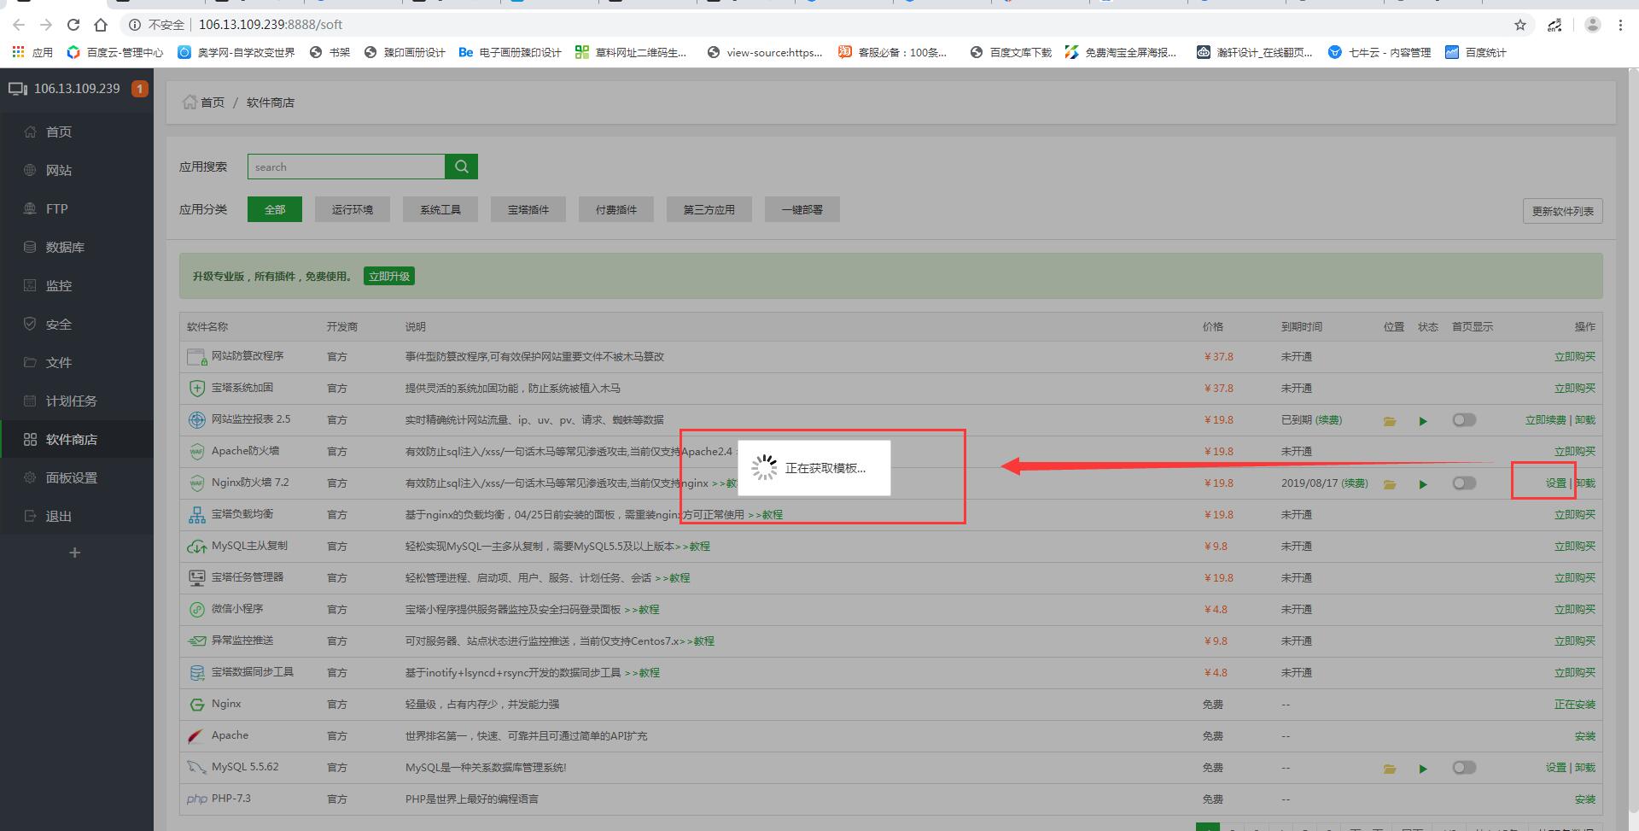The width and height of the screenshot is (1639, 831).
Task: Click notification badge beside server IP
Action: [140, 89]
